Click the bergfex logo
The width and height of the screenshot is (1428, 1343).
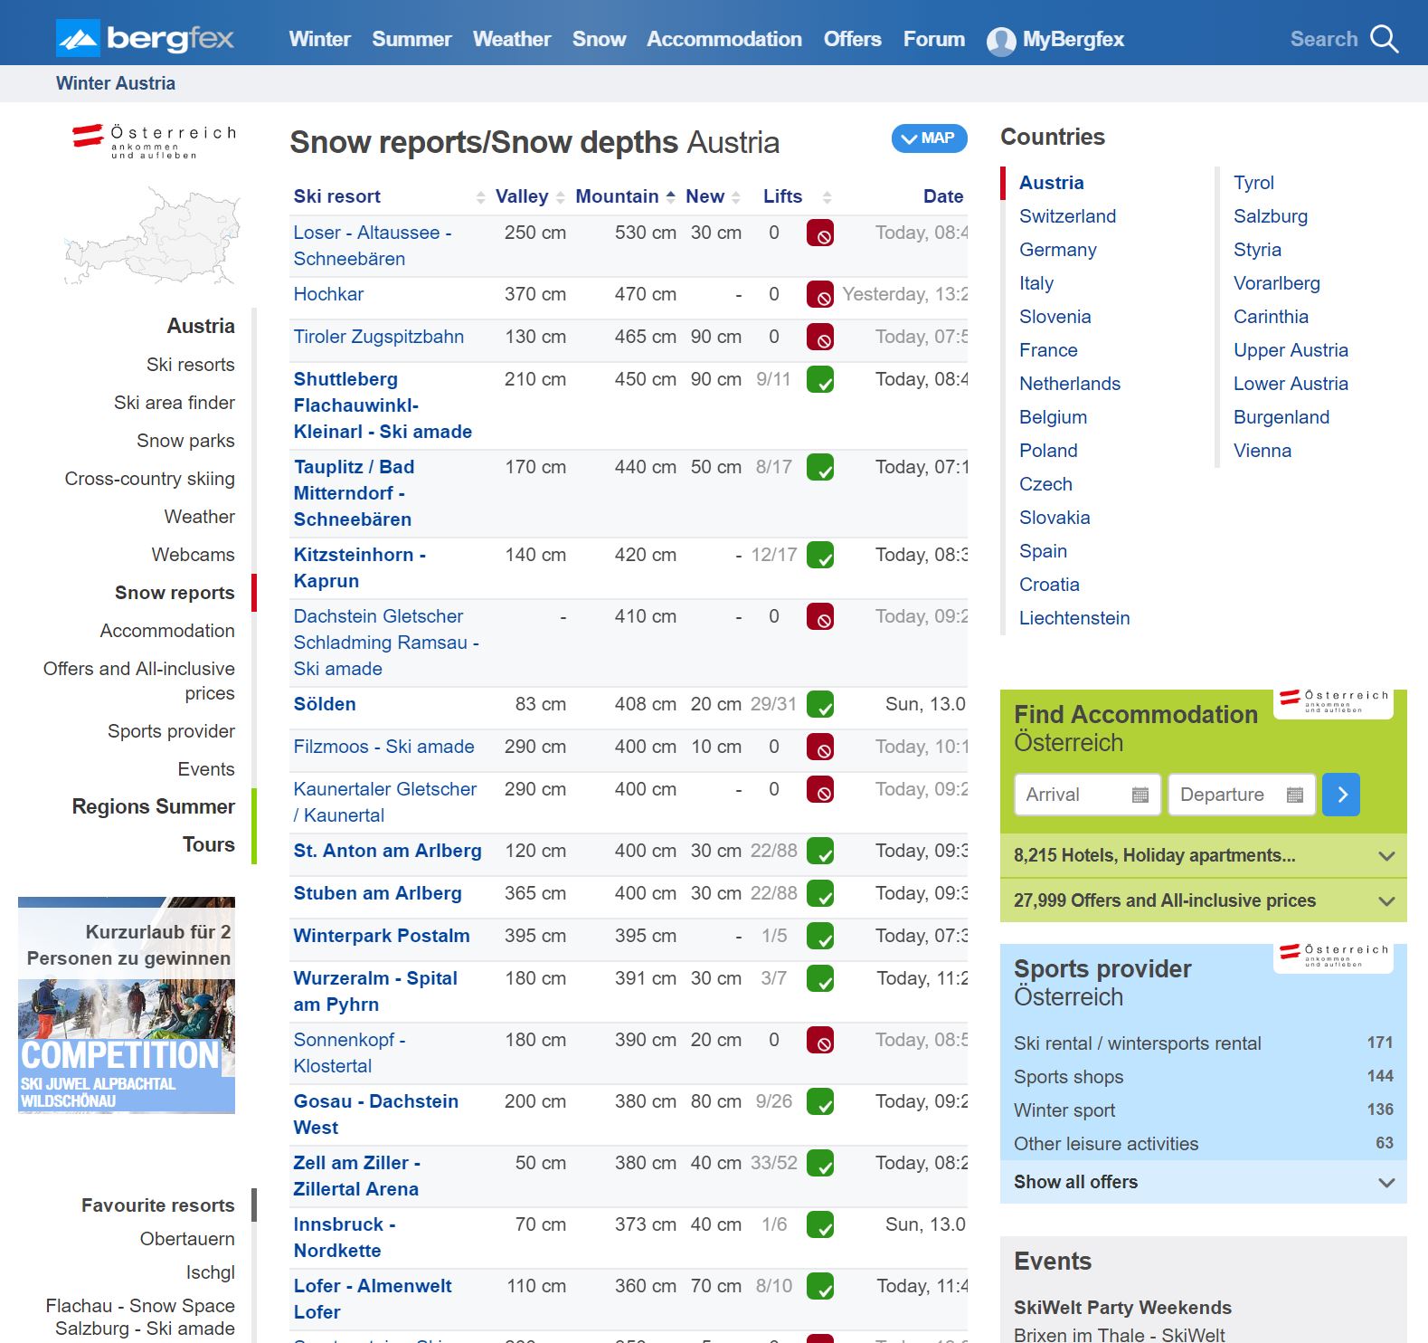pos(145,38)
